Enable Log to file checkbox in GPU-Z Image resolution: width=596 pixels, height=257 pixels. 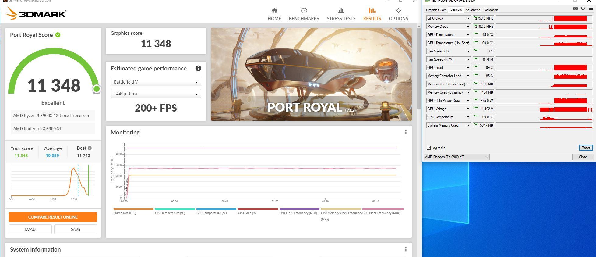(428, 148)
